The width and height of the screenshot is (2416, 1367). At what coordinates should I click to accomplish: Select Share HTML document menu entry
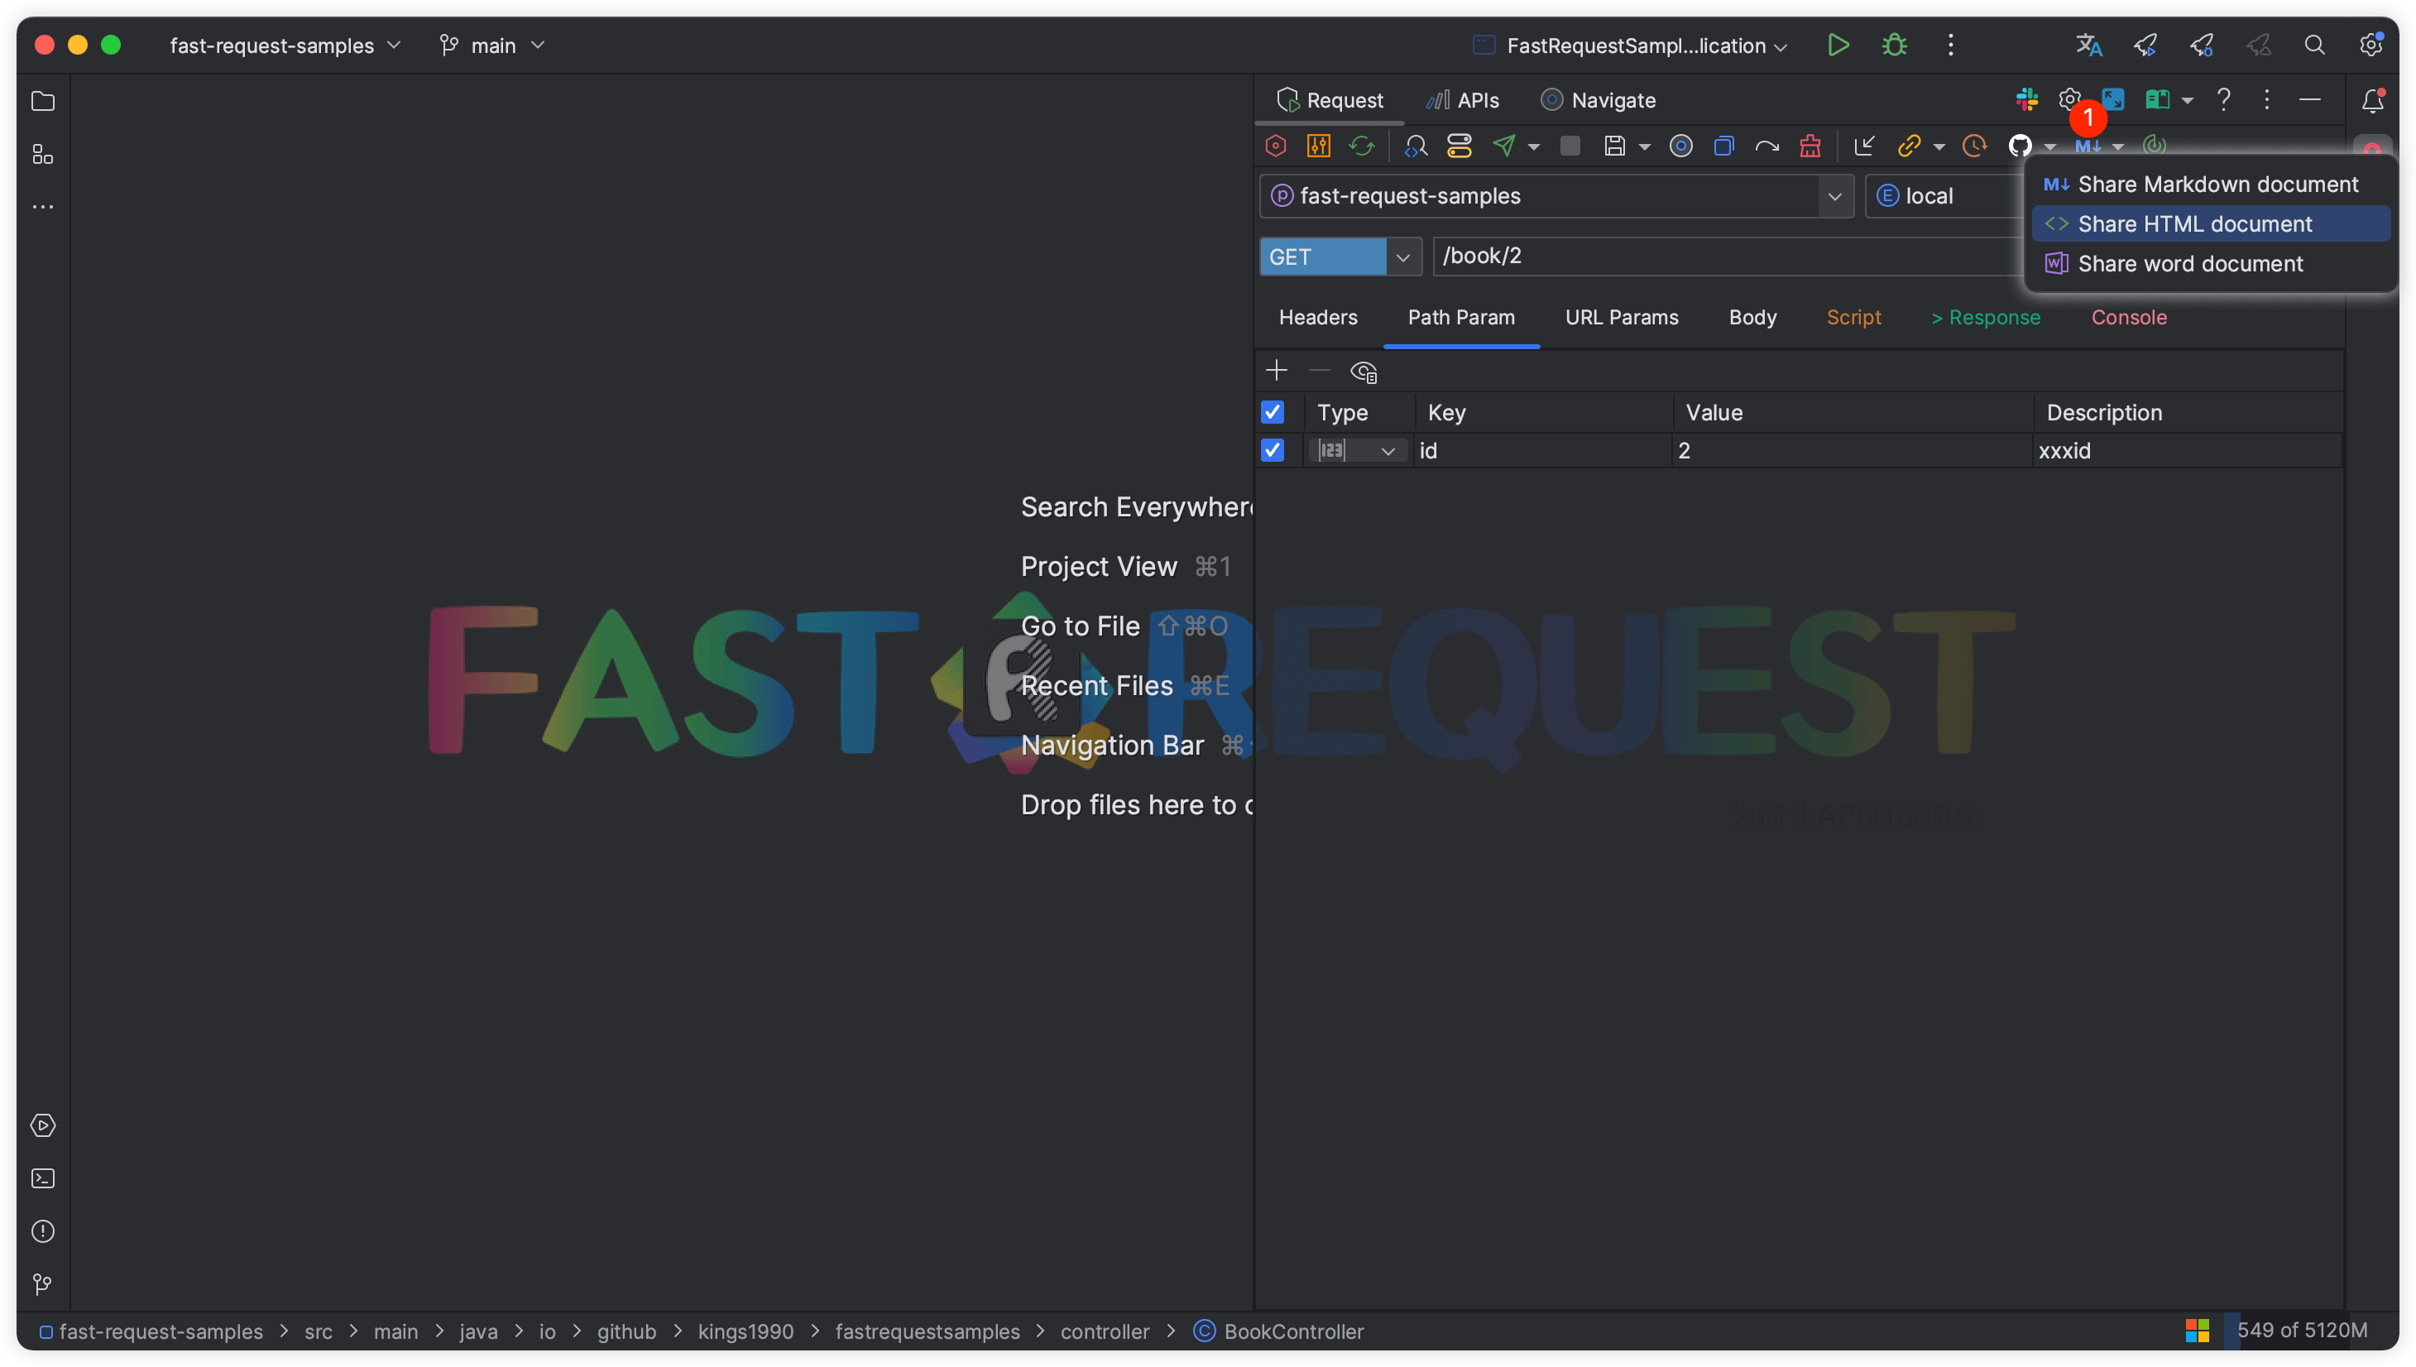2194,224
